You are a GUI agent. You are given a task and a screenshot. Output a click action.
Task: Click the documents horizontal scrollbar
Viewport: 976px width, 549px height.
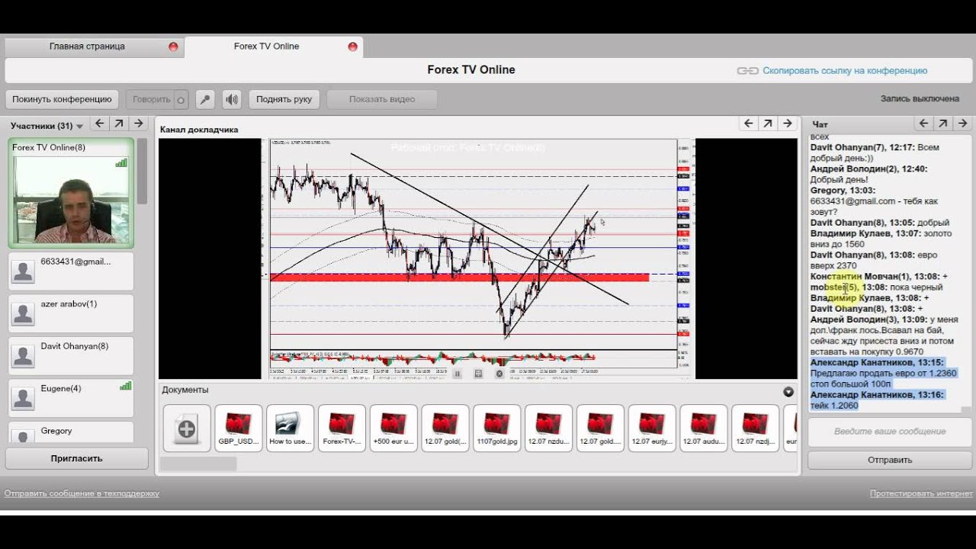[198, 463]
